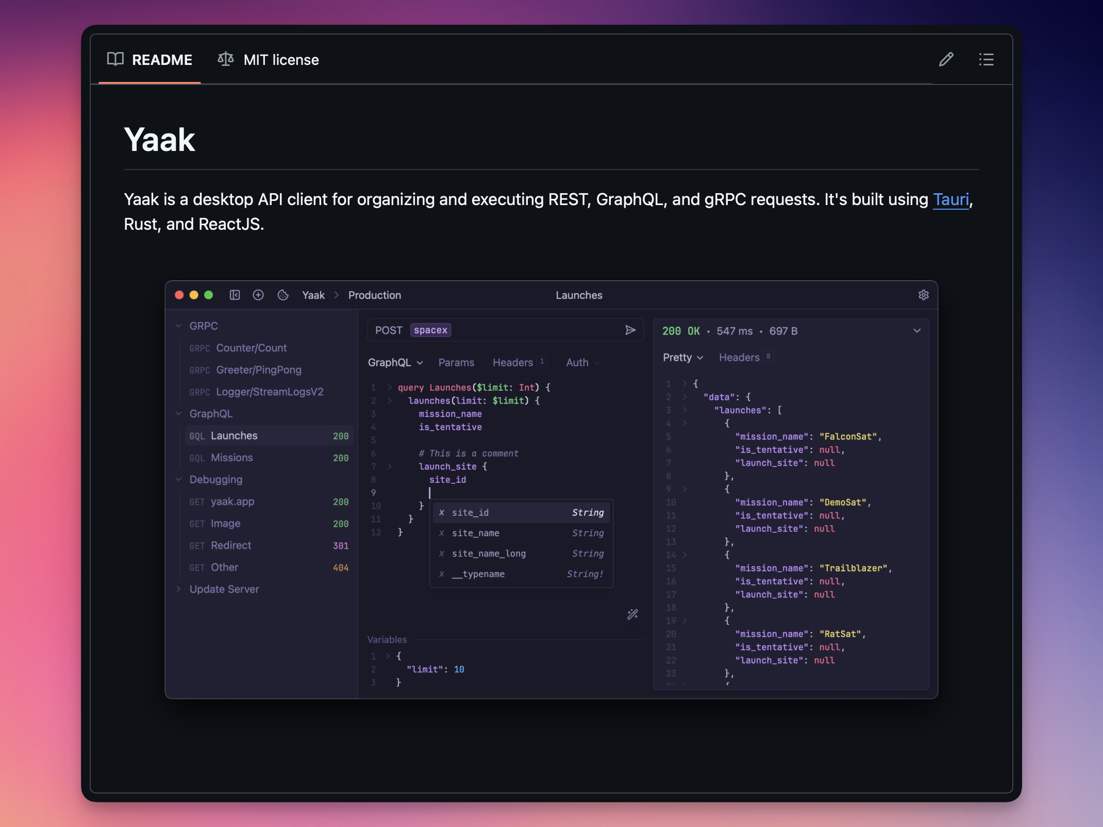Collapse the GRPC folder

point(179,326)
